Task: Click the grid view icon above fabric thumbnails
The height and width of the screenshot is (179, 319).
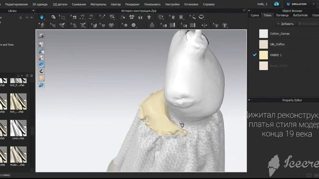Action: [31, 76]
